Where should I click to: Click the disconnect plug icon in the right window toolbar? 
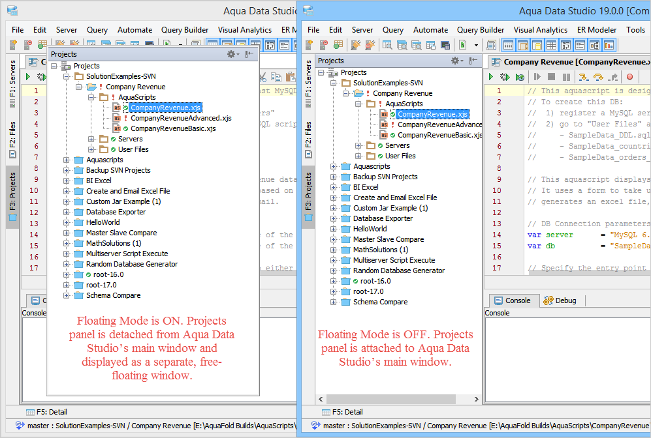tap(370, 45)
